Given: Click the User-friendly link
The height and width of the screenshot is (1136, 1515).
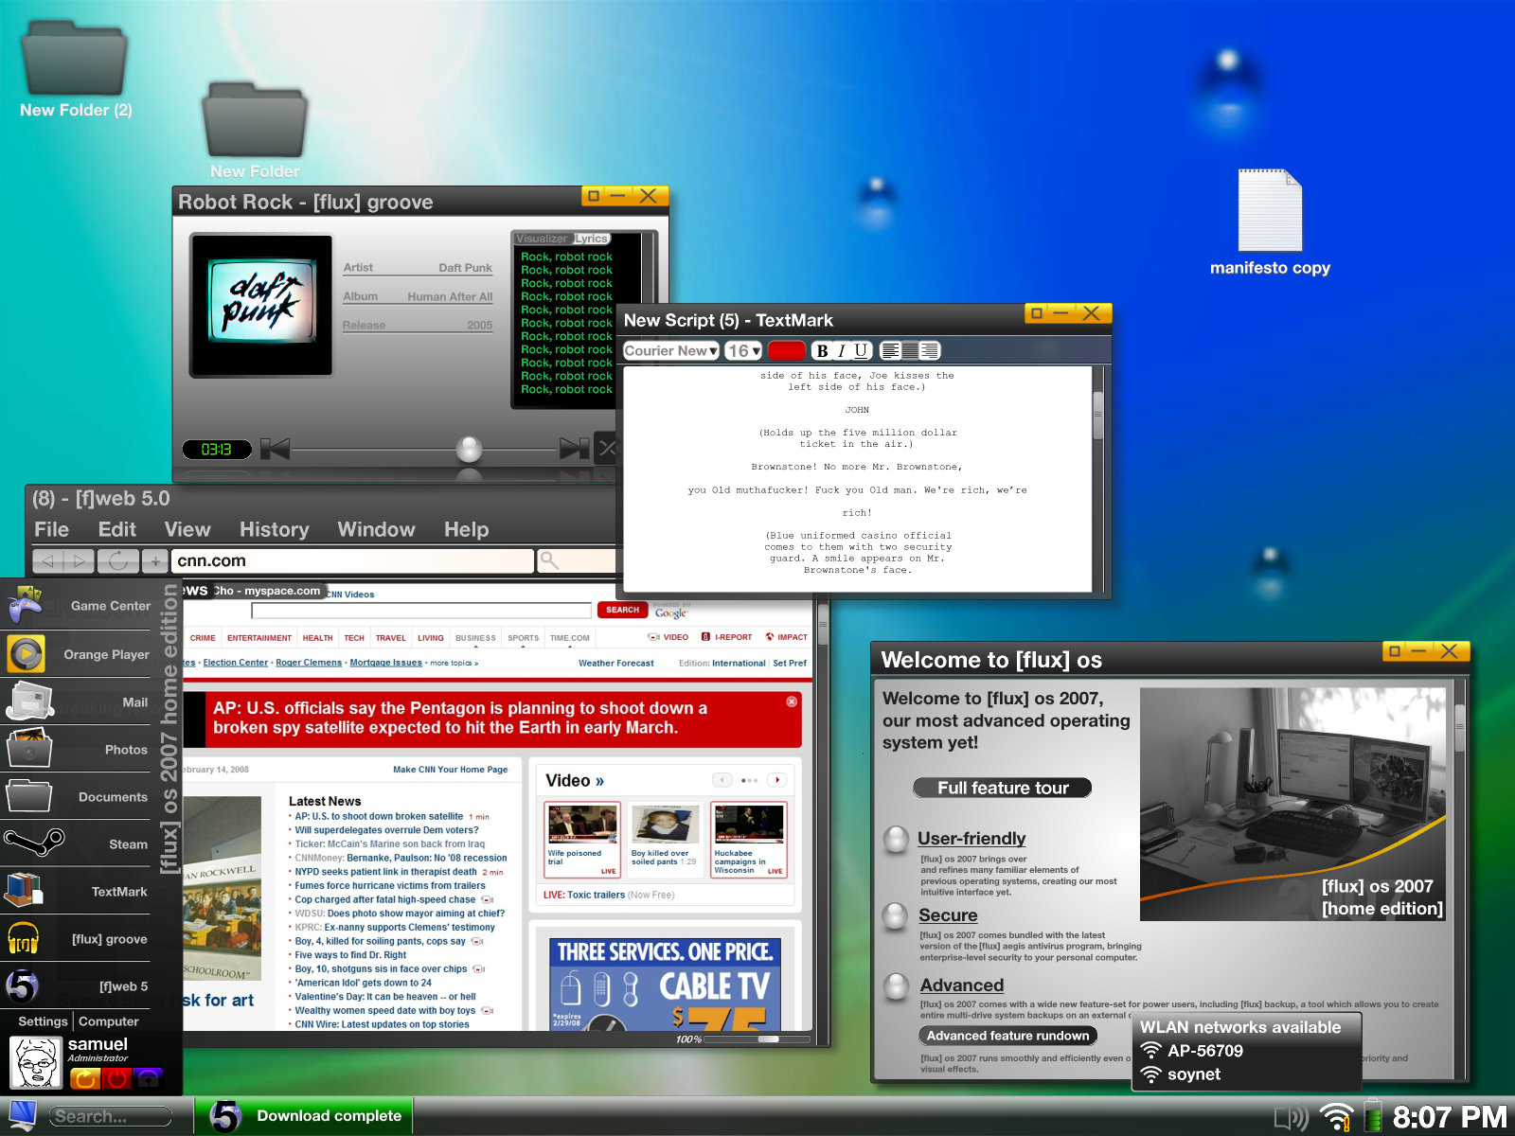Looking at the screenshot, I should click(971, 839).
